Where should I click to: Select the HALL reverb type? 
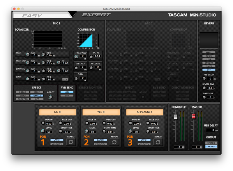pyautogui.click(x=209, y=52)
